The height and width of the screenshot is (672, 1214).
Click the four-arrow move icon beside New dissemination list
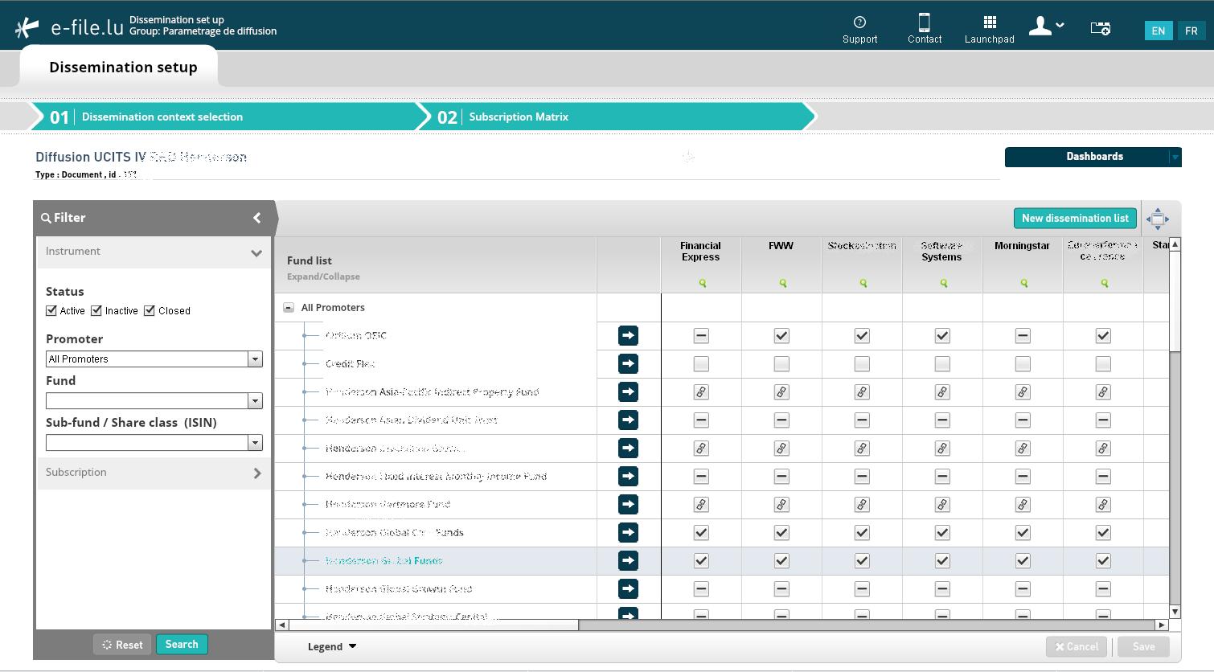(1158, 219)
